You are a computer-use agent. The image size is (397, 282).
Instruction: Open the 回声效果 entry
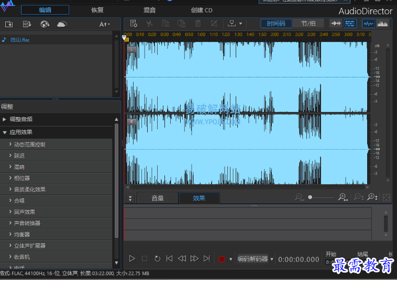56,212
